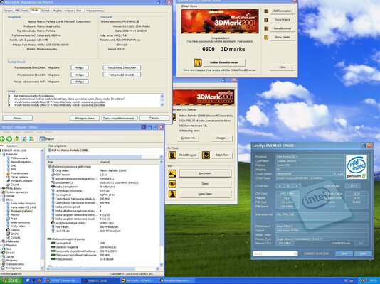Click Pro Tools ResultBrowser icon
Screen dimensions: 380x284
[172, 155]
